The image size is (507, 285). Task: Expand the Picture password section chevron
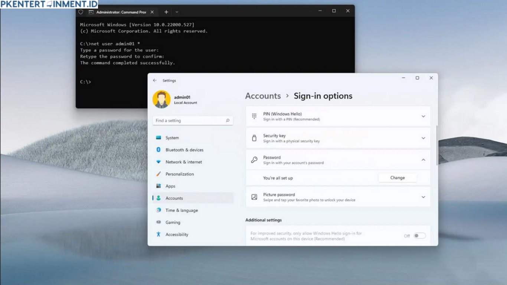pos(423,197)
